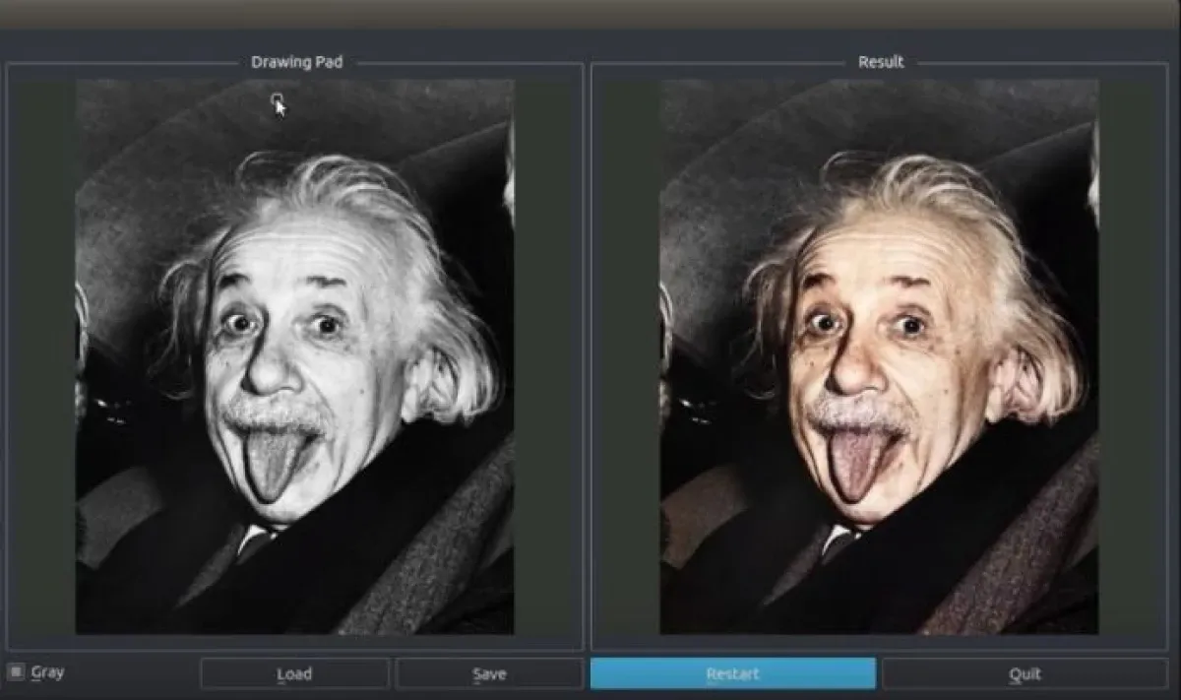The height and width of the screenshot is (700, 1181).
Task: Select the Result panel label
Action: 881,62
